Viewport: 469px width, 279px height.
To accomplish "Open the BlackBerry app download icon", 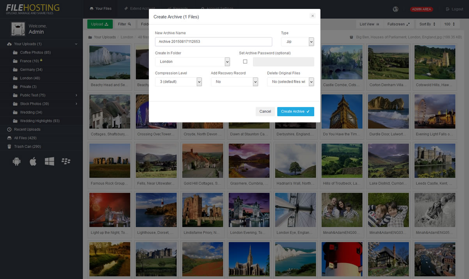I will [66, 161].
